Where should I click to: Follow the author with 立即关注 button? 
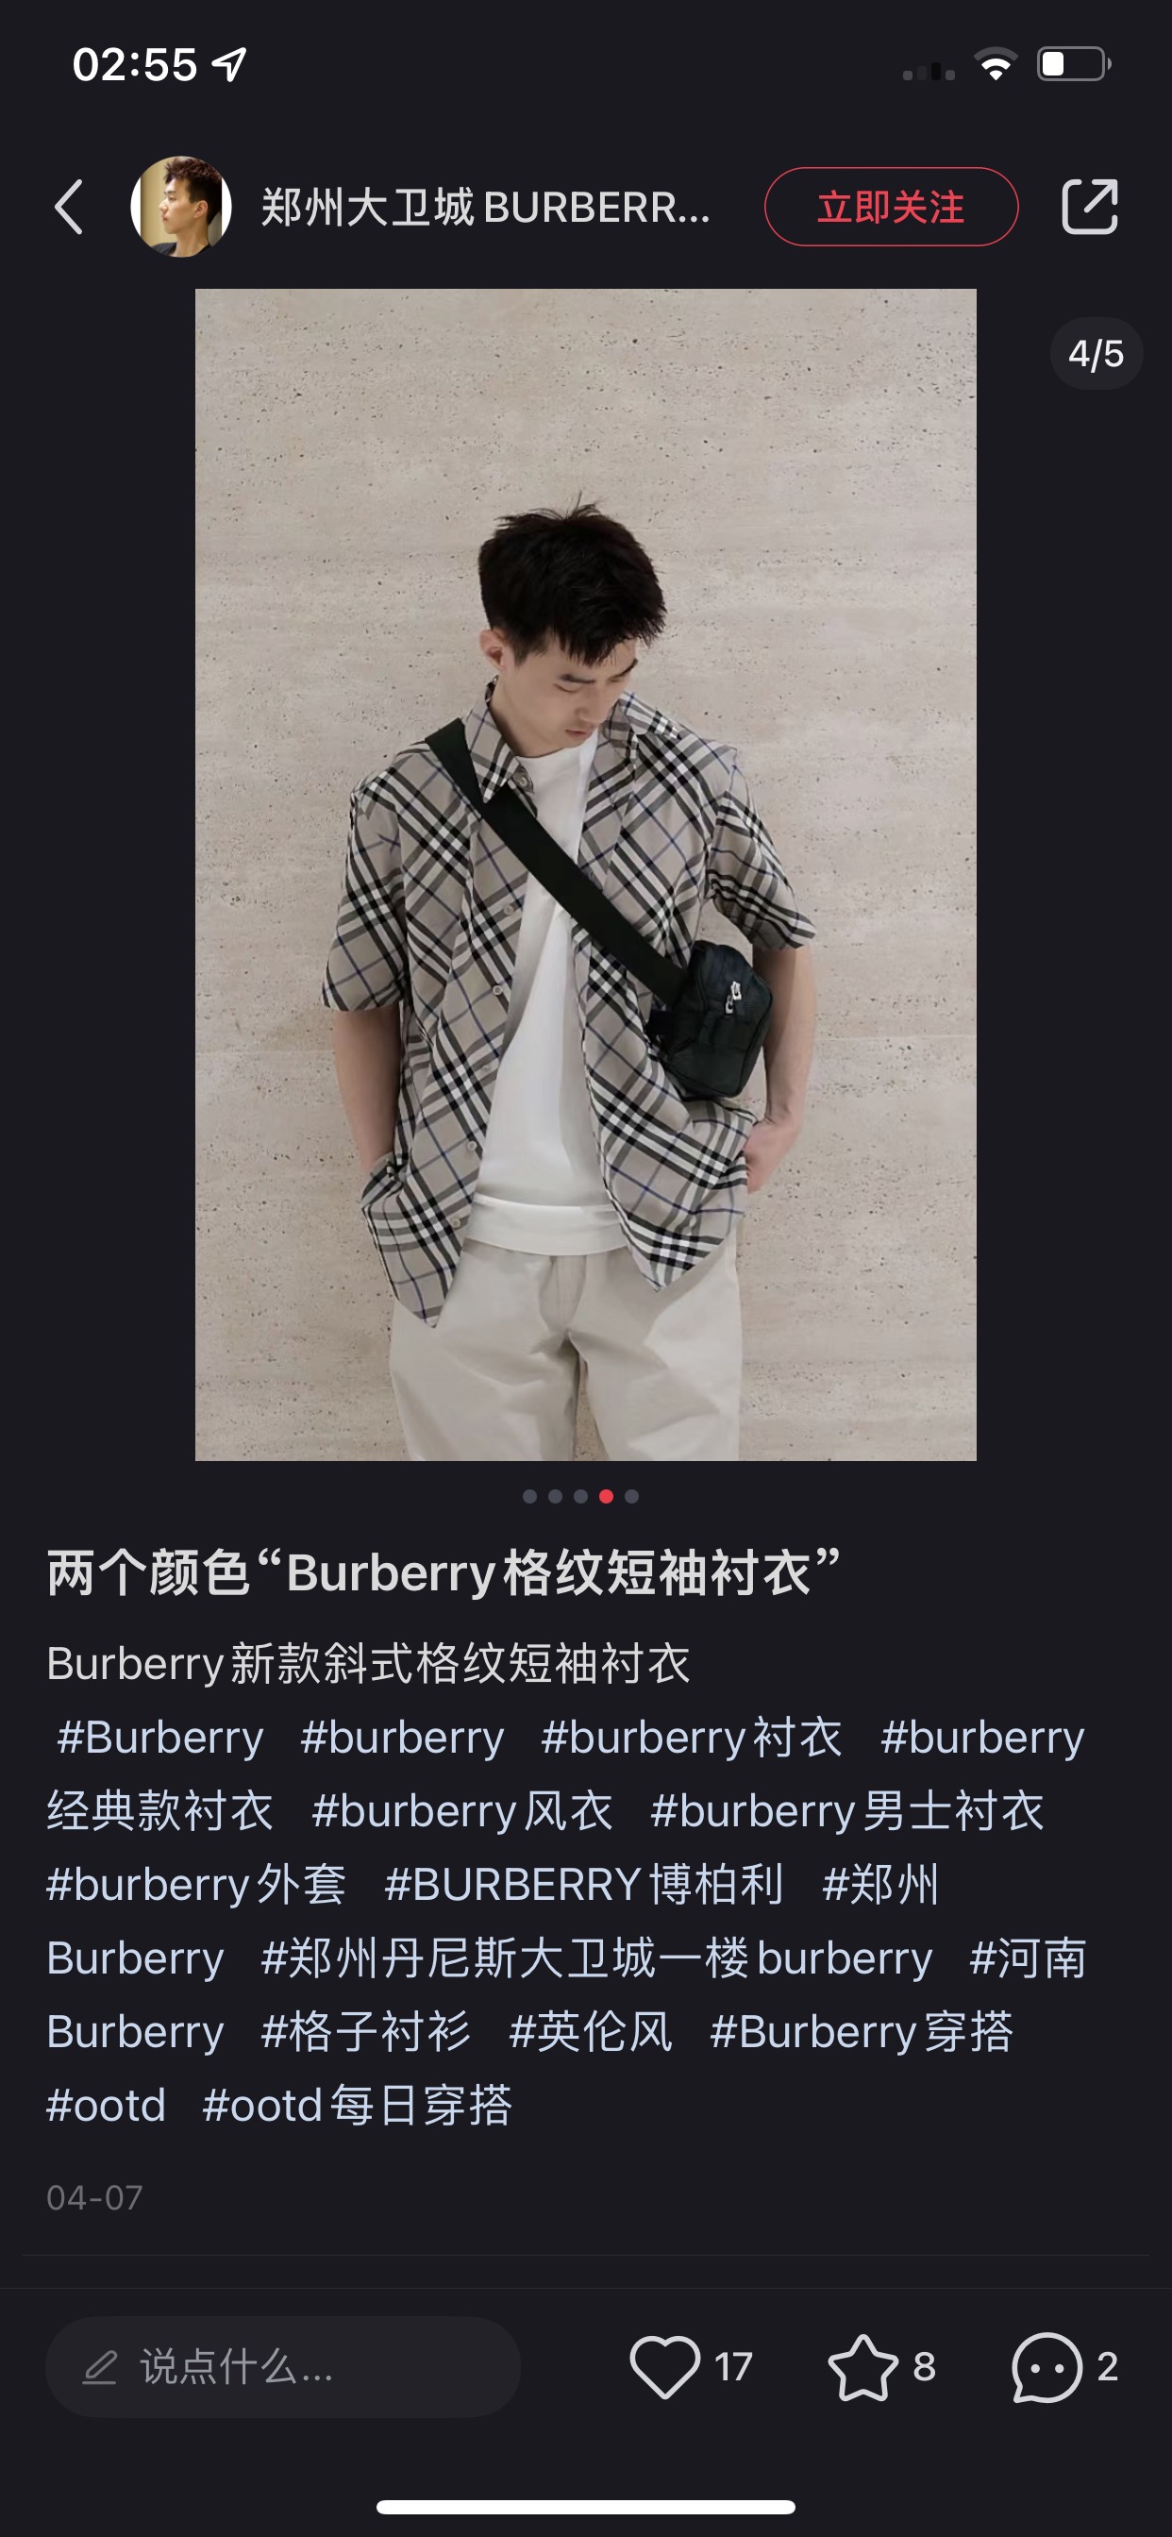point(892,207)
